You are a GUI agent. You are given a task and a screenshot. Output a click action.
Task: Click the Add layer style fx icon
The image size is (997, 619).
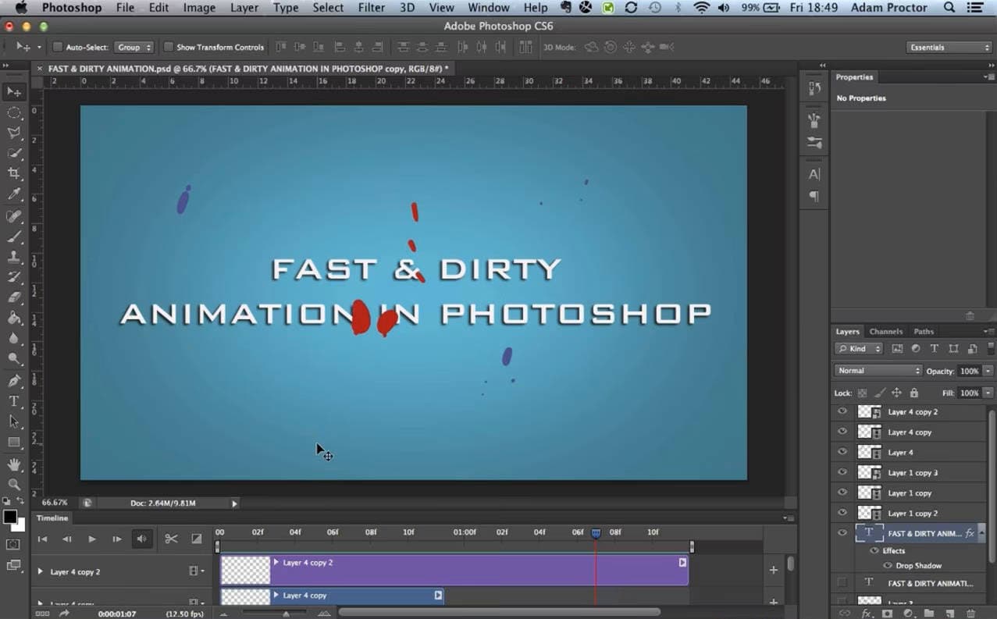(x=866, y=614)
